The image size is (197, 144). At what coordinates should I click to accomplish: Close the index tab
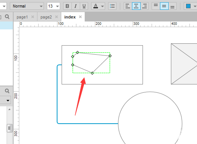click(80, 17)
